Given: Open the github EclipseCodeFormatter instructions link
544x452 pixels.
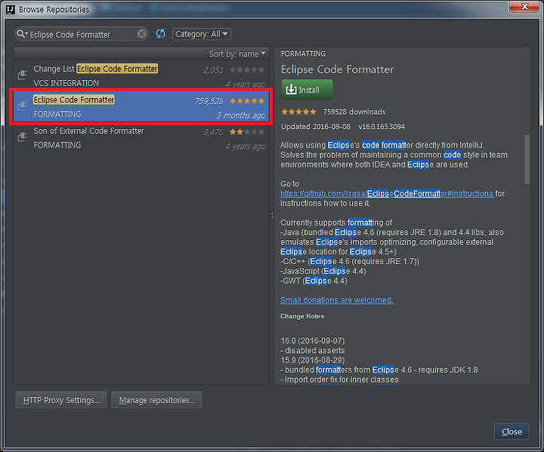Looking at the screenshot, I should tap(387, 193).
